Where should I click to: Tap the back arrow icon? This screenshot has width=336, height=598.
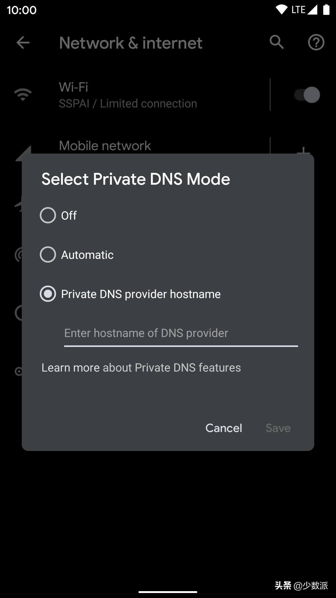[x=23, y=43]
